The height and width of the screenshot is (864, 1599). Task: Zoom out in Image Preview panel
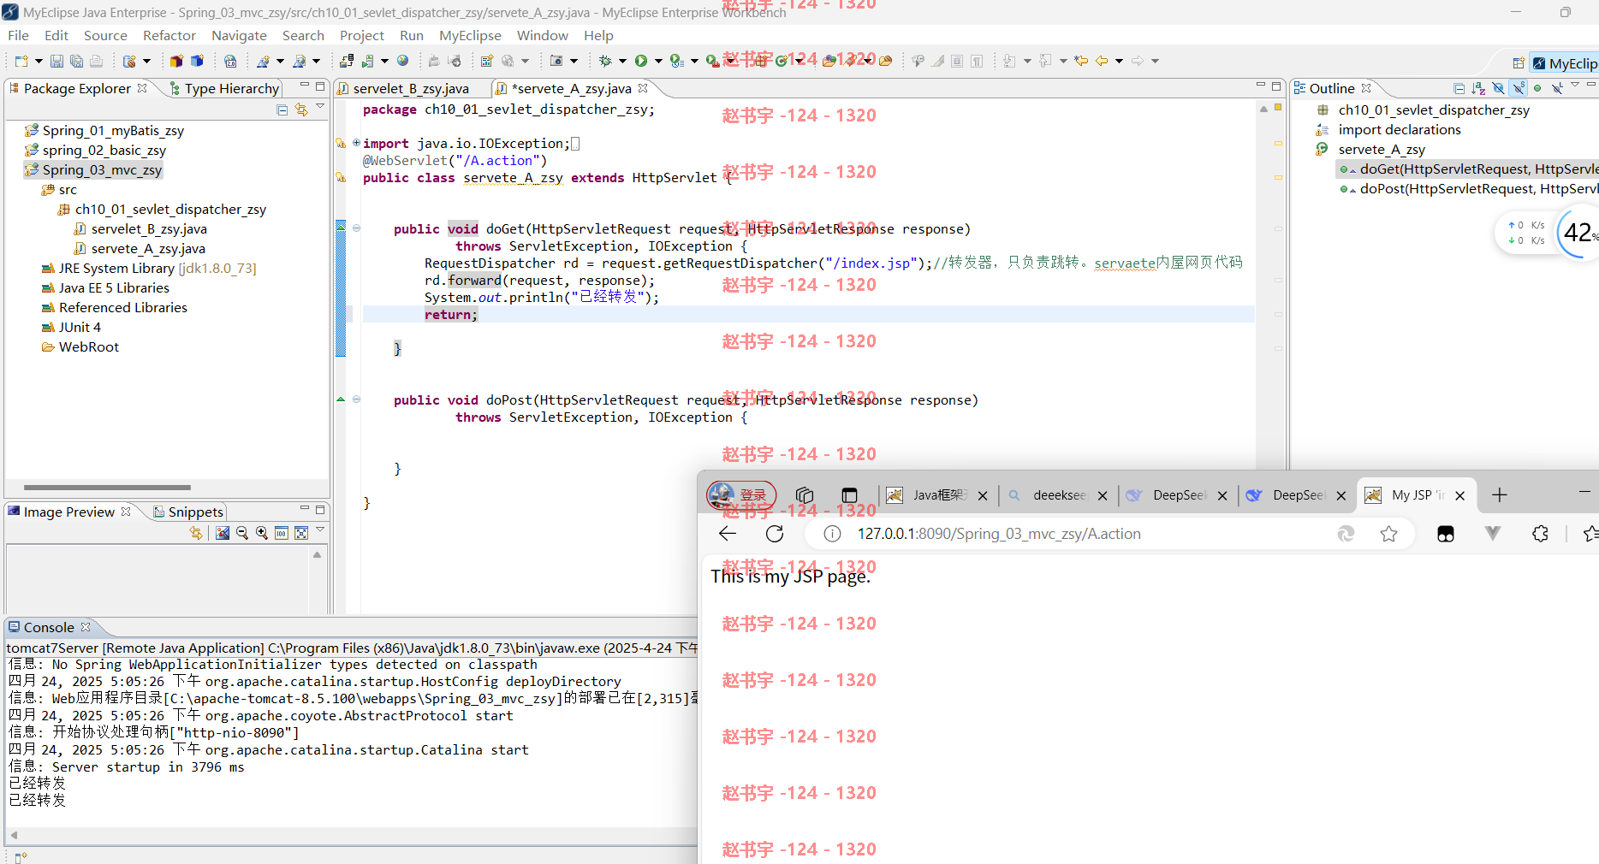242,533
